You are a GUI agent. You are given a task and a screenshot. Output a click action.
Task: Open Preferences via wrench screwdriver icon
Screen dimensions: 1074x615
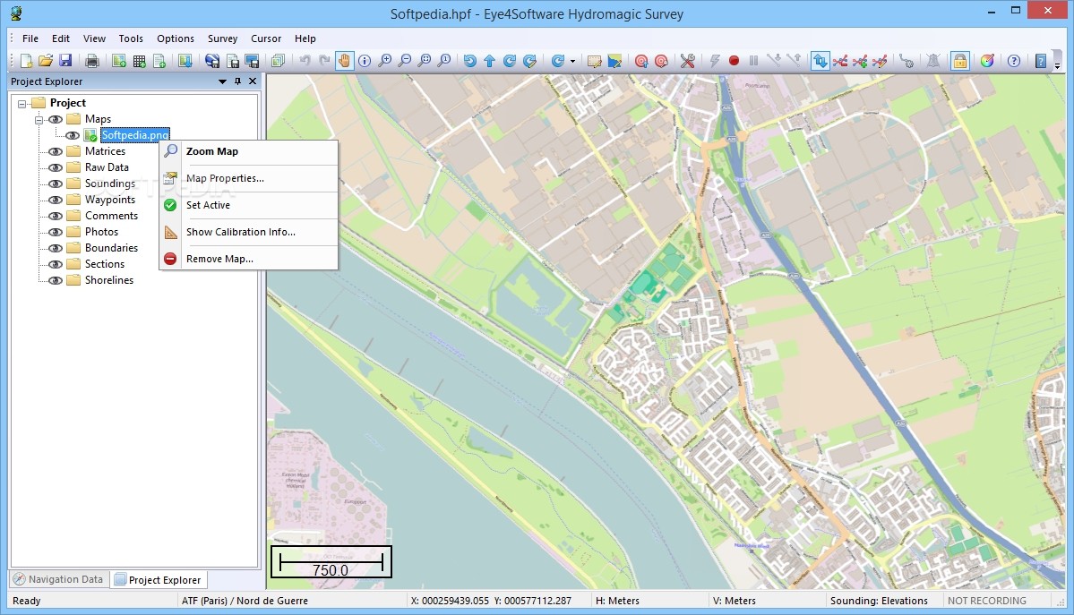[688, 61]
